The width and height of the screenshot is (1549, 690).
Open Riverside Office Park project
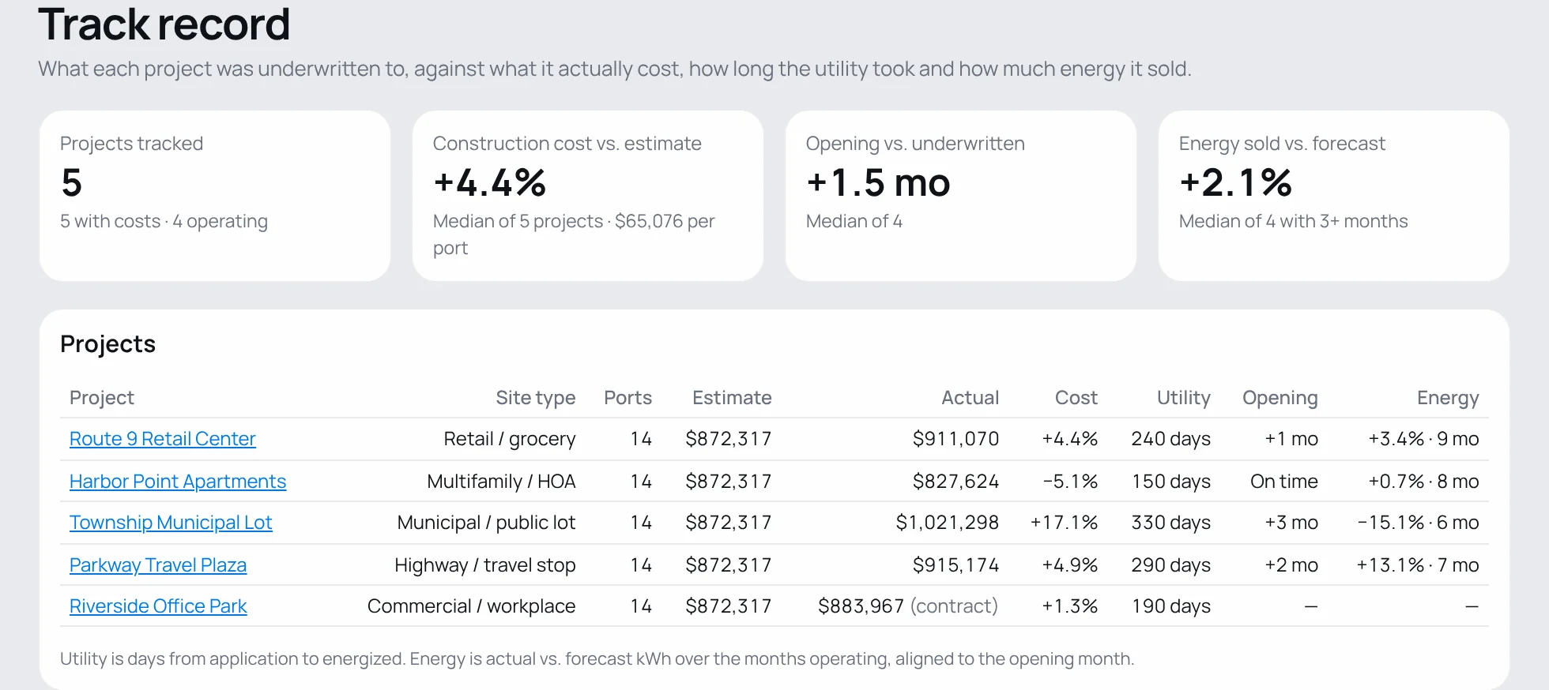coord(158,606)
